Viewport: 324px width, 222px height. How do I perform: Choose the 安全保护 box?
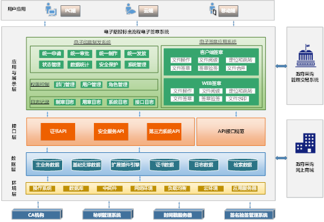(108, 64)
